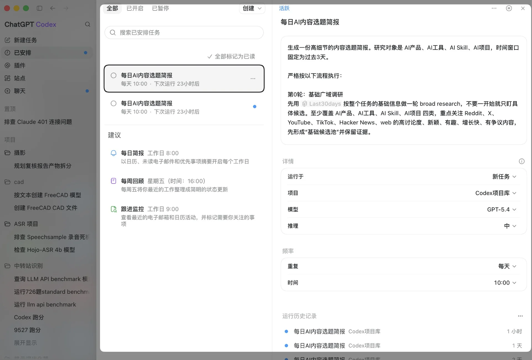Open 排查 Speechsample 录音死机 task
The height and width of the screenshot is (360, 532).
click(x=51, y=237)
